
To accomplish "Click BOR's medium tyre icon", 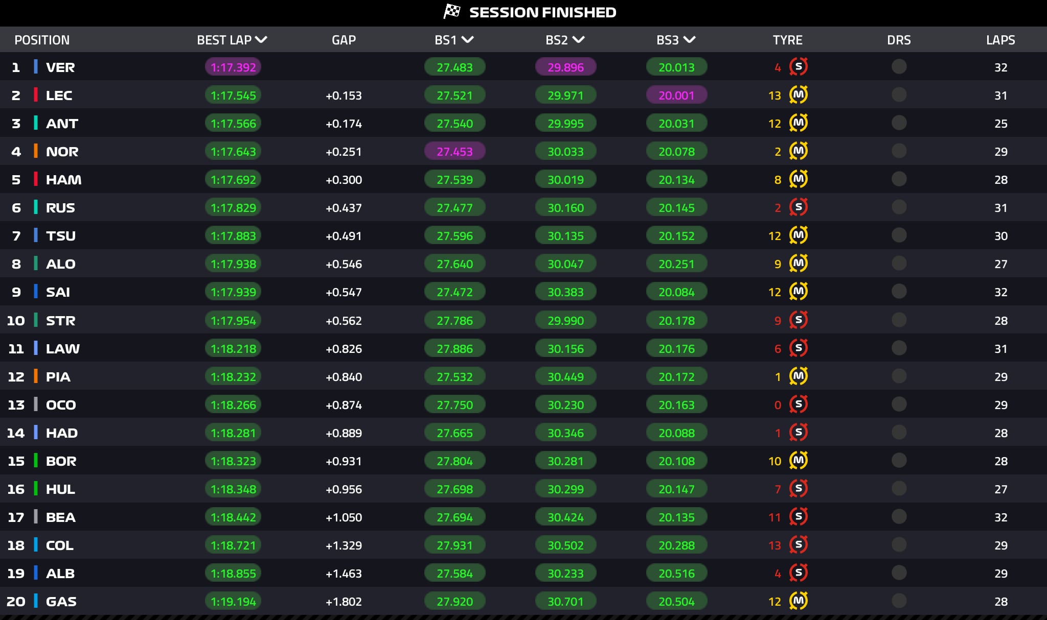I will (x=798, y=461).
